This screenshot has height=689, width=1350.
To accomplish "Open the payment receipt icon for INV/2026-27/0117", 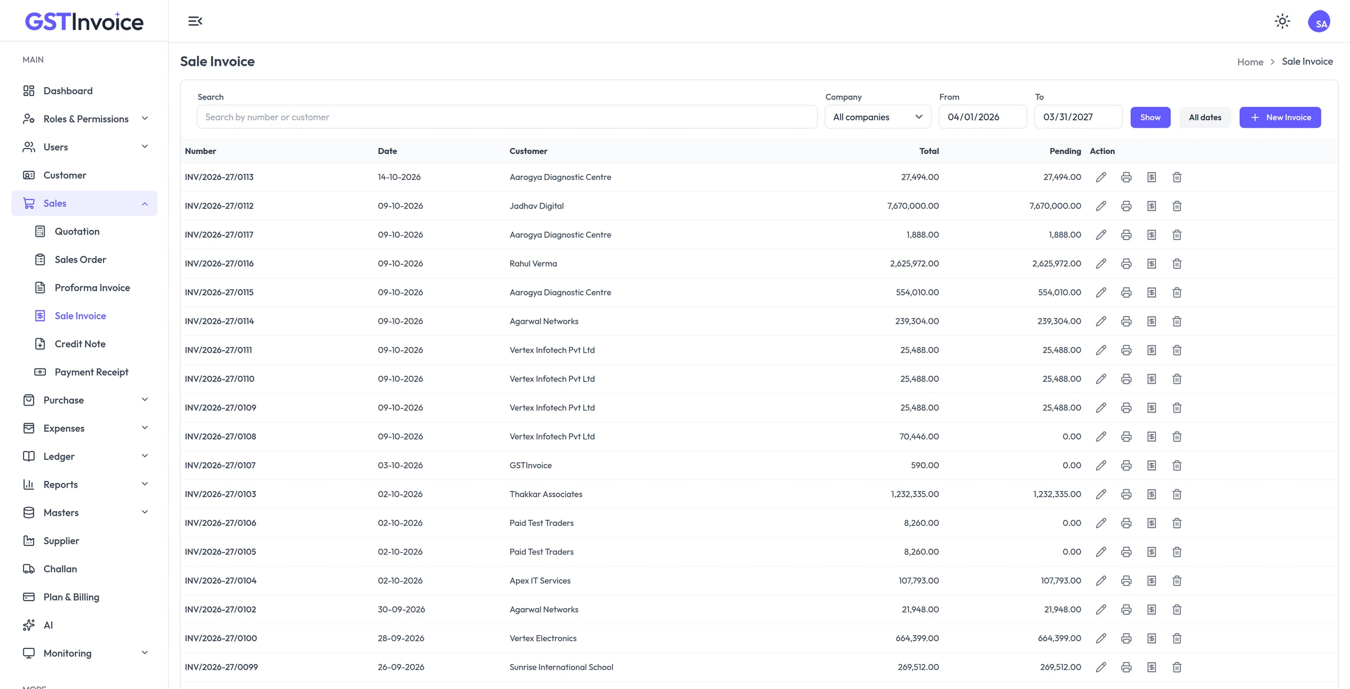I will pos(1151,235).
